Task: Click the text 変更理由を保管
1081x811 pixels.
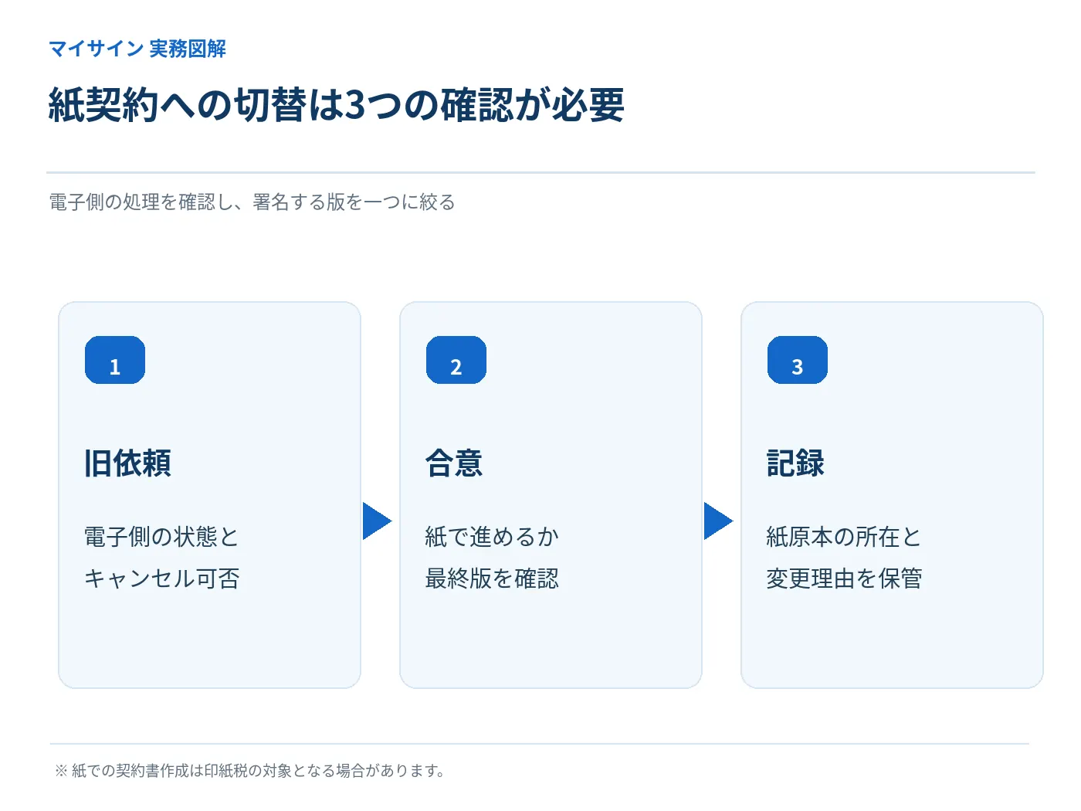Action: (x=844, y=579)
